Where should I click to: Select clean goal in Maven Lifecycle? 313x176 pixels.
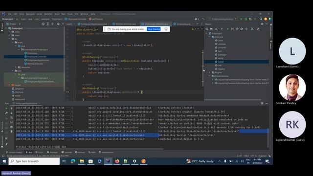221,41
